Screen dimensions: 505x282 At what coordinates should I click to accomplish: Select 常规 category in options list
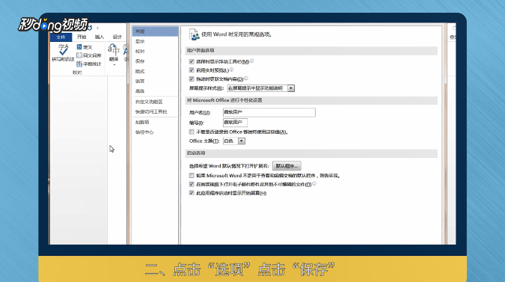[x=155, y=31]
